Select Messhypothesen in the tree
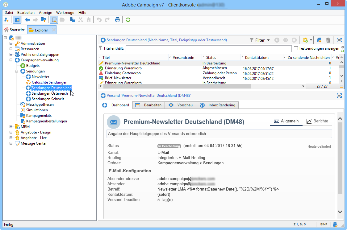The image size is (347, 230). click(40, 105)
